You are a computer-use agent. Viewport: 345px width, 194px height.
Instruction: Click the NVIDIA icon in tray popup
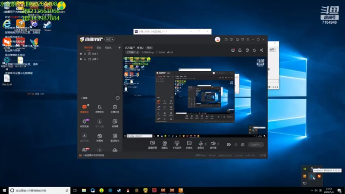tap(305, 169)
